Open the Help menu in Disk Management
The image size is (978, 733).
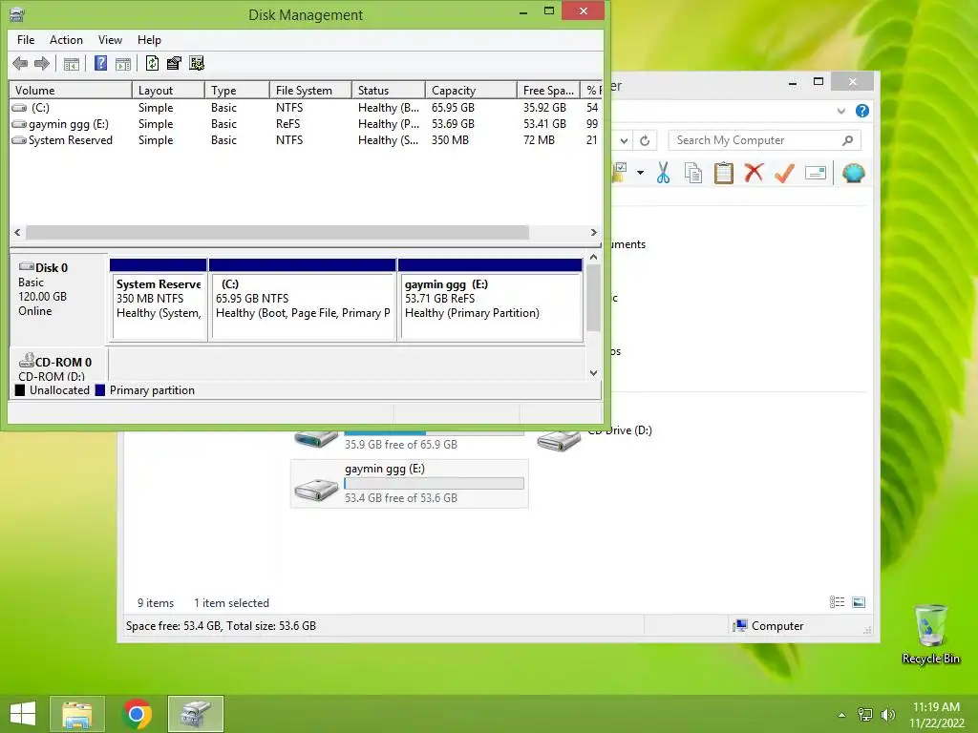tap(149, 40)
